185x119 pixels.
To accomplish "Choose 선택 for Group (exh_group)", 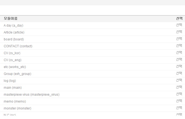I will point(179,73).
